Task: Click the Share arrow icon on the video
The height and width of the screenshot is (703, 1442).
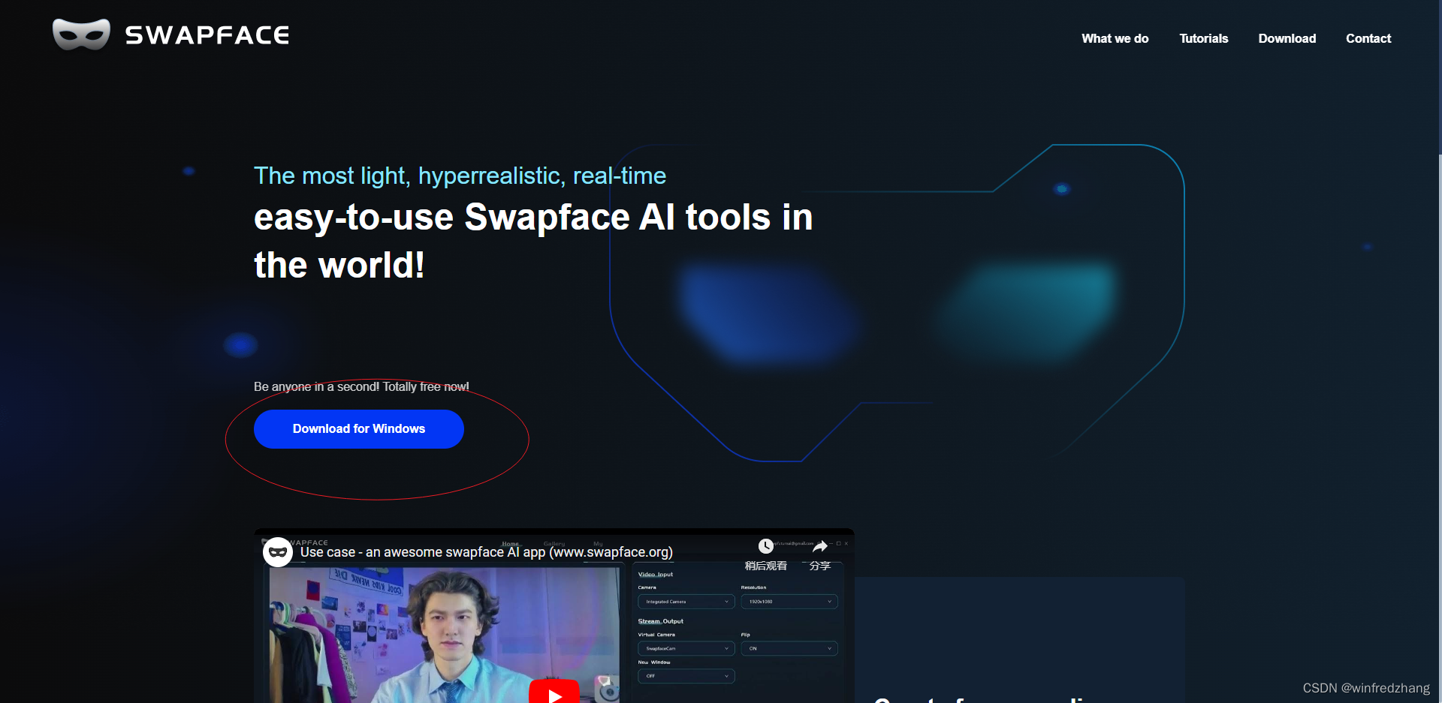Action: [x=819, y=546]
